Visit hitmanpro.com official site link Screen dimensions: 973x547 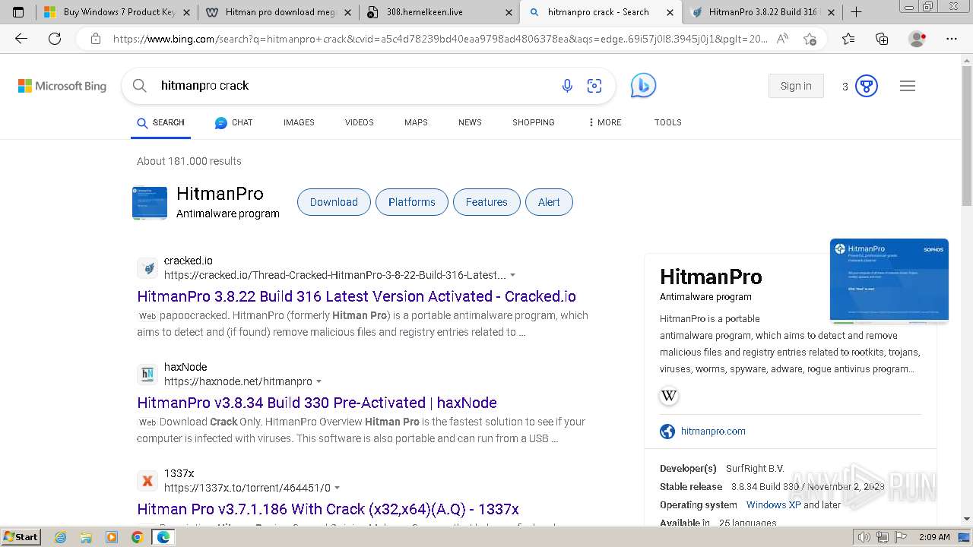713,431
